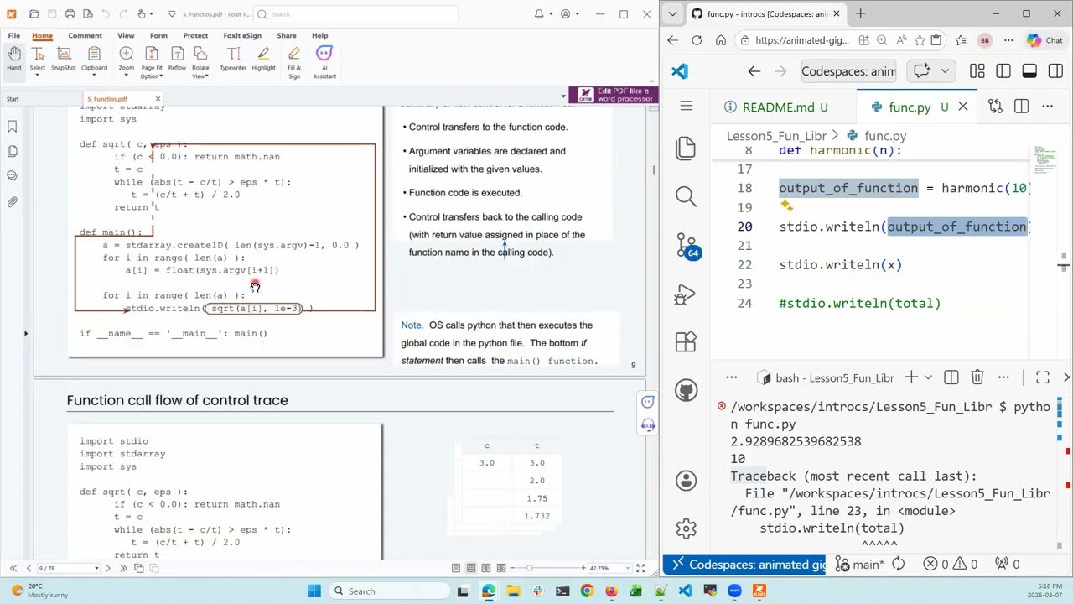Open Run and Debug view
1073x604 pixels.
pos(686,294)
